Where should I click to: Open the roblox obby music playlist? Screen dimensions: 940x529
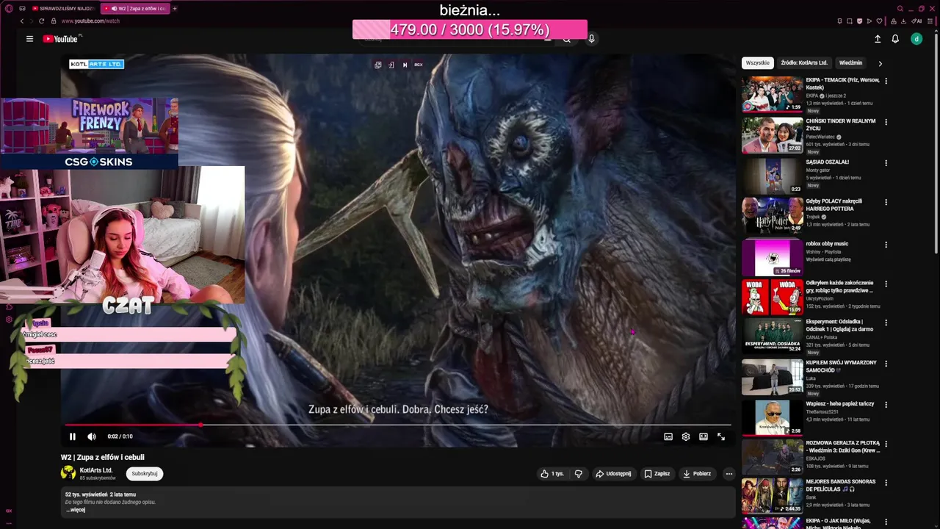pos(772,257)
